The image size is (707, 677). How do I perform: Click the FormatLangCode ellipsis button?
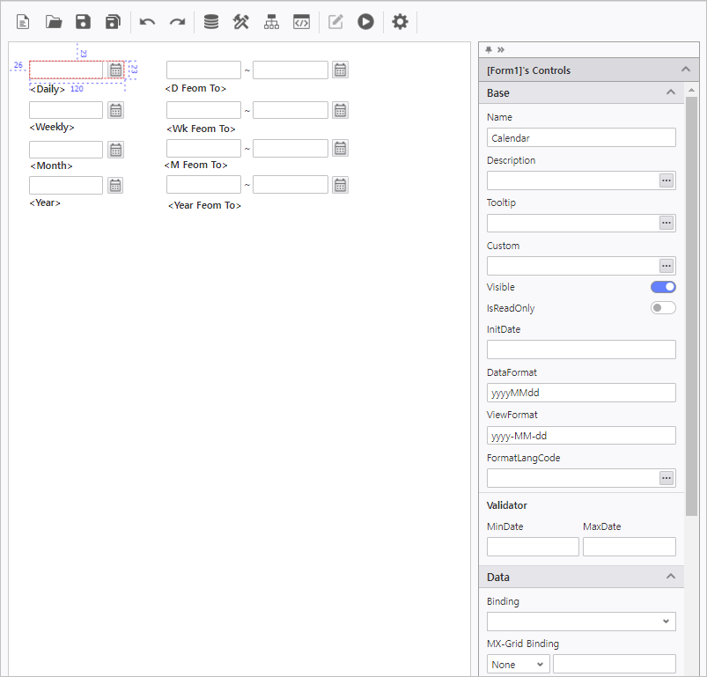coord(666,478)
